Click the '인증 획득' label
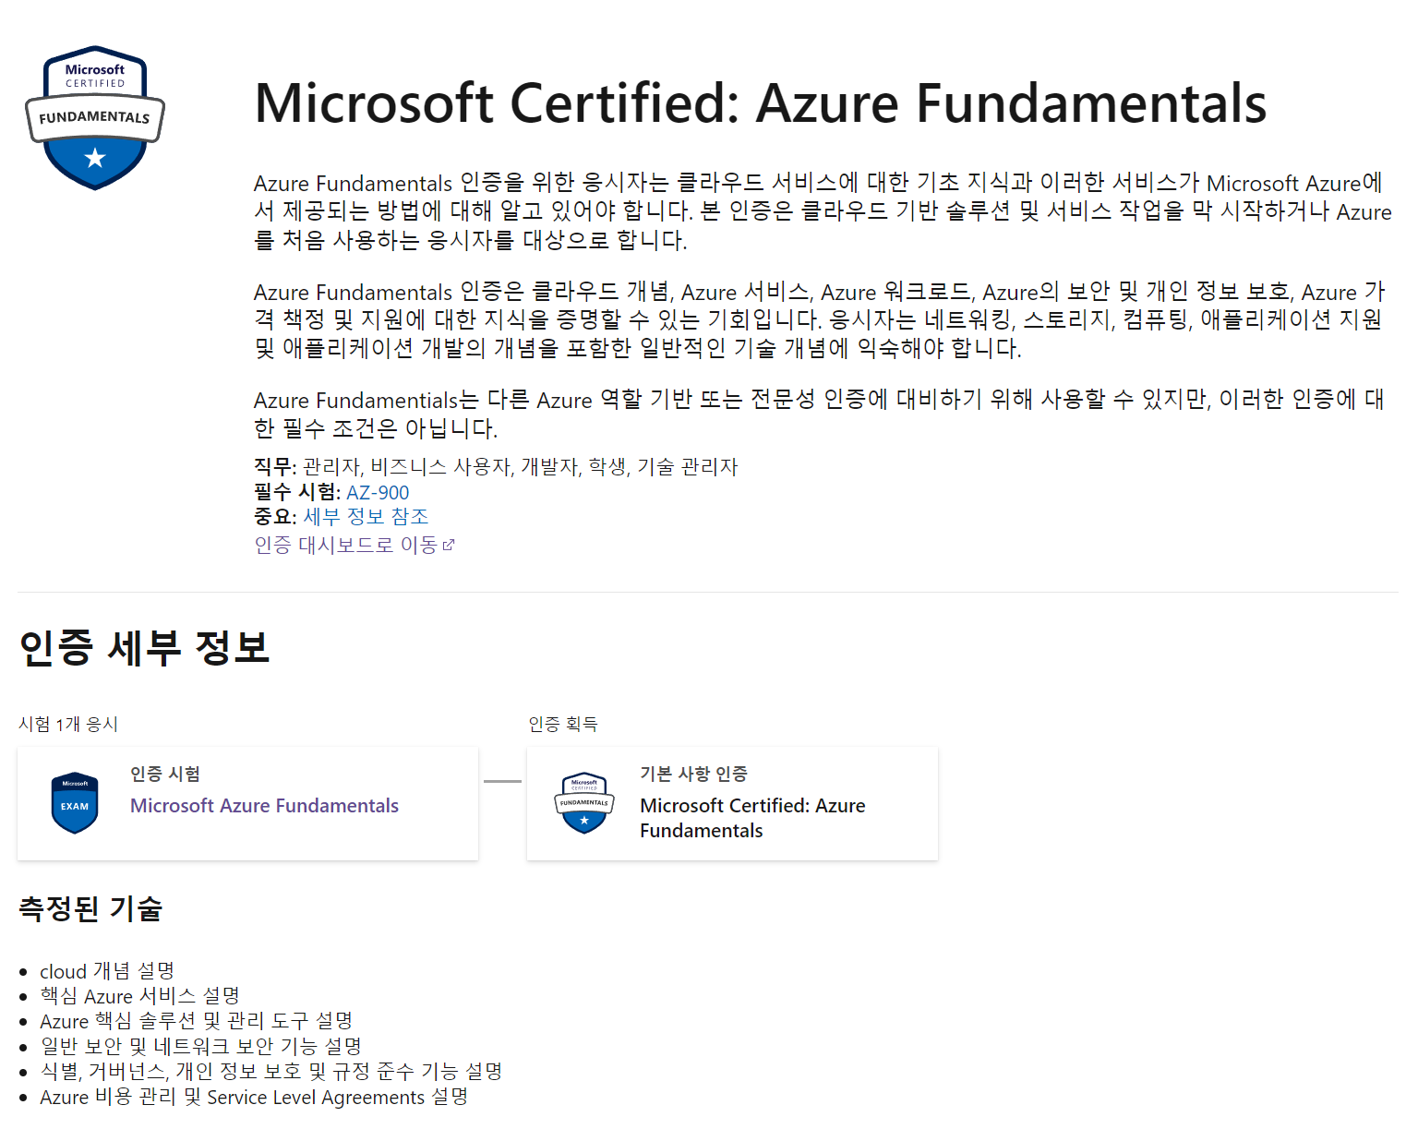The image size is (1418, 1129). tap(562, 725)
